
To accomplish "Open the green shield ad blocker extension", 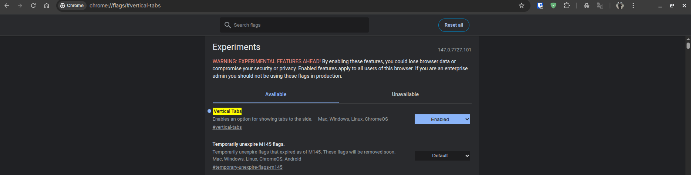I will pyautogui.click(x=553, y=6).
